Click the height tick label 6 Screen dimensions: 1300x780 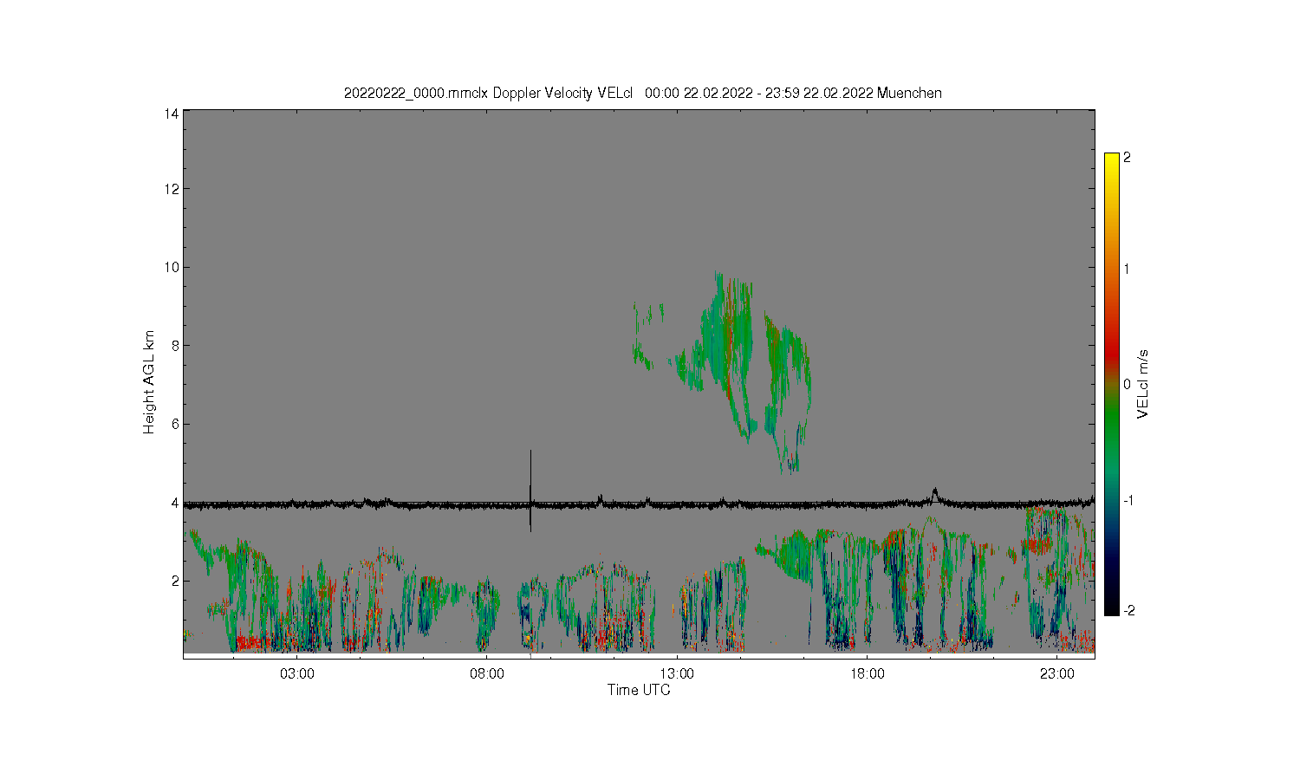pyautogui.click(x=175, y=424)
